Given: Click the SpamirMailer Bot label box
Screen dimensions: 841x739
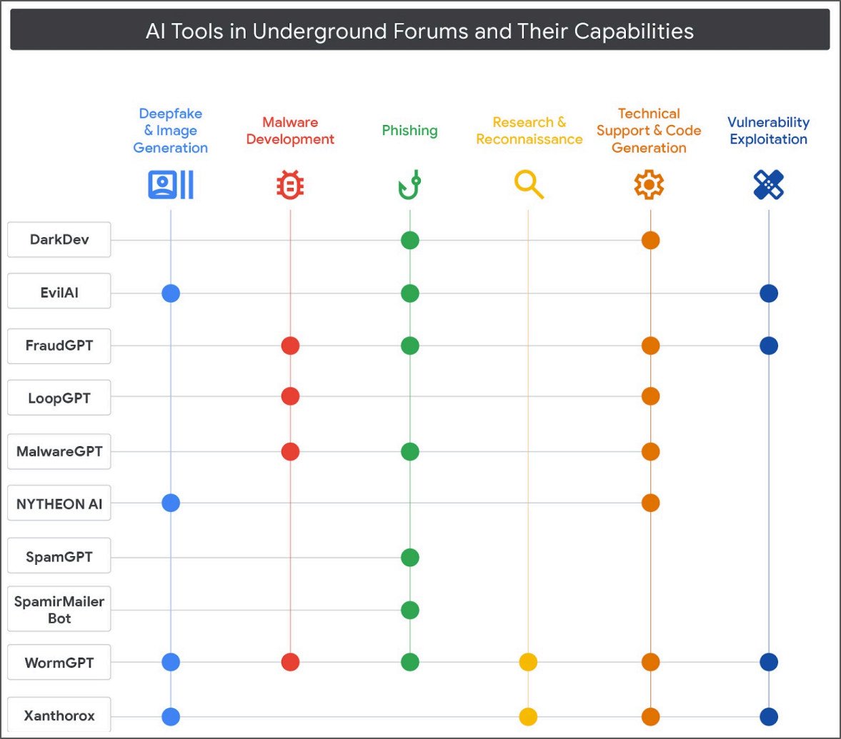Looking at the screenshot, I should coord(59,610).
